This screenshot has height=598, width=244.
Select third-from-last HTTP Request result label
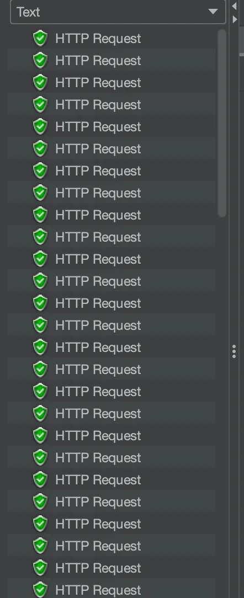[x=98, y=546]
